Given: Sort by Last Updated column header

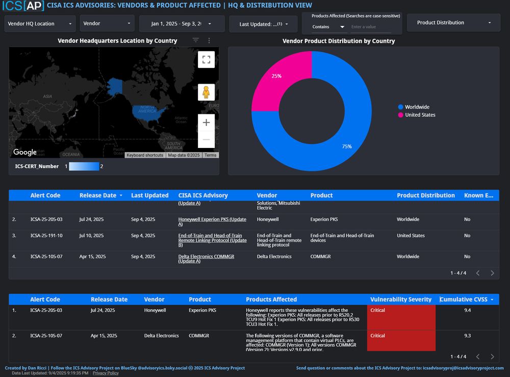Looking at the screenshot, I should point(149,195).
